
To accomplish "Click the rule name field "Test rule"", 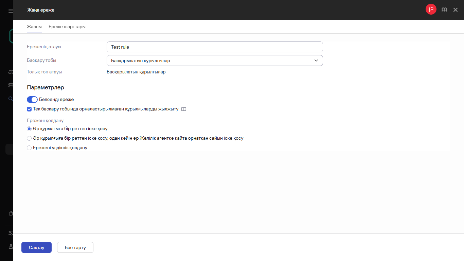I will pos(214,47).
